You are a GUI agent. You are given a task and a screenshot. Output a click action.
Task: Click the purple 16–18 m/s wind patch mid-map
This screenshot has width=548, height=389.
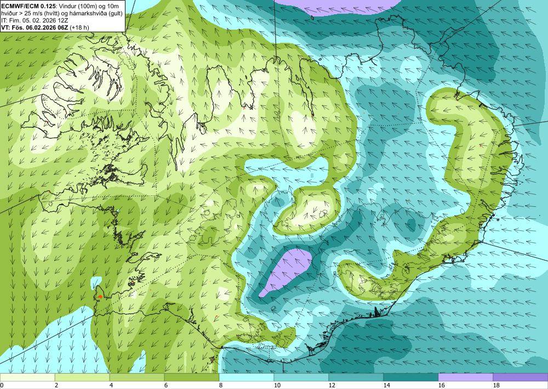tap(287, 269)
